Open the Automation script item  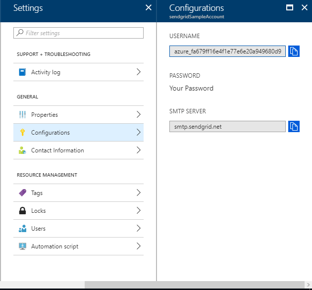[78, 246]
